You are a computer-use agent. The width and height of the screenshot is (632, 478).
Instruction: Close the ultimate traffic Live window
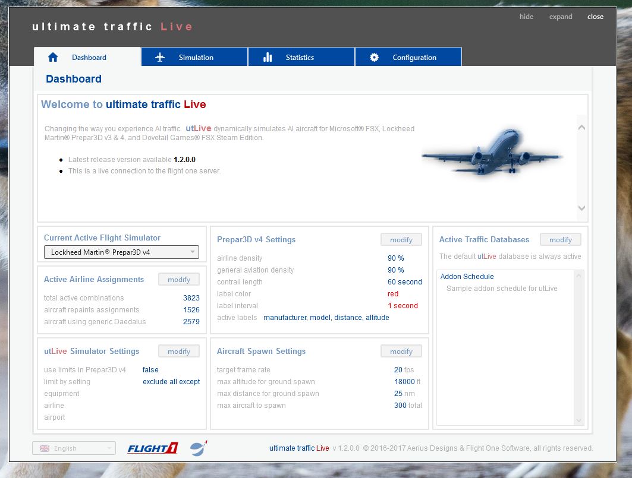click(595, 17)
